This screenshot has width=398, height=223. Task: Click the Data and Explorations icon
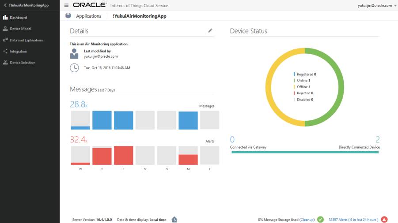(x=5, y=40)
